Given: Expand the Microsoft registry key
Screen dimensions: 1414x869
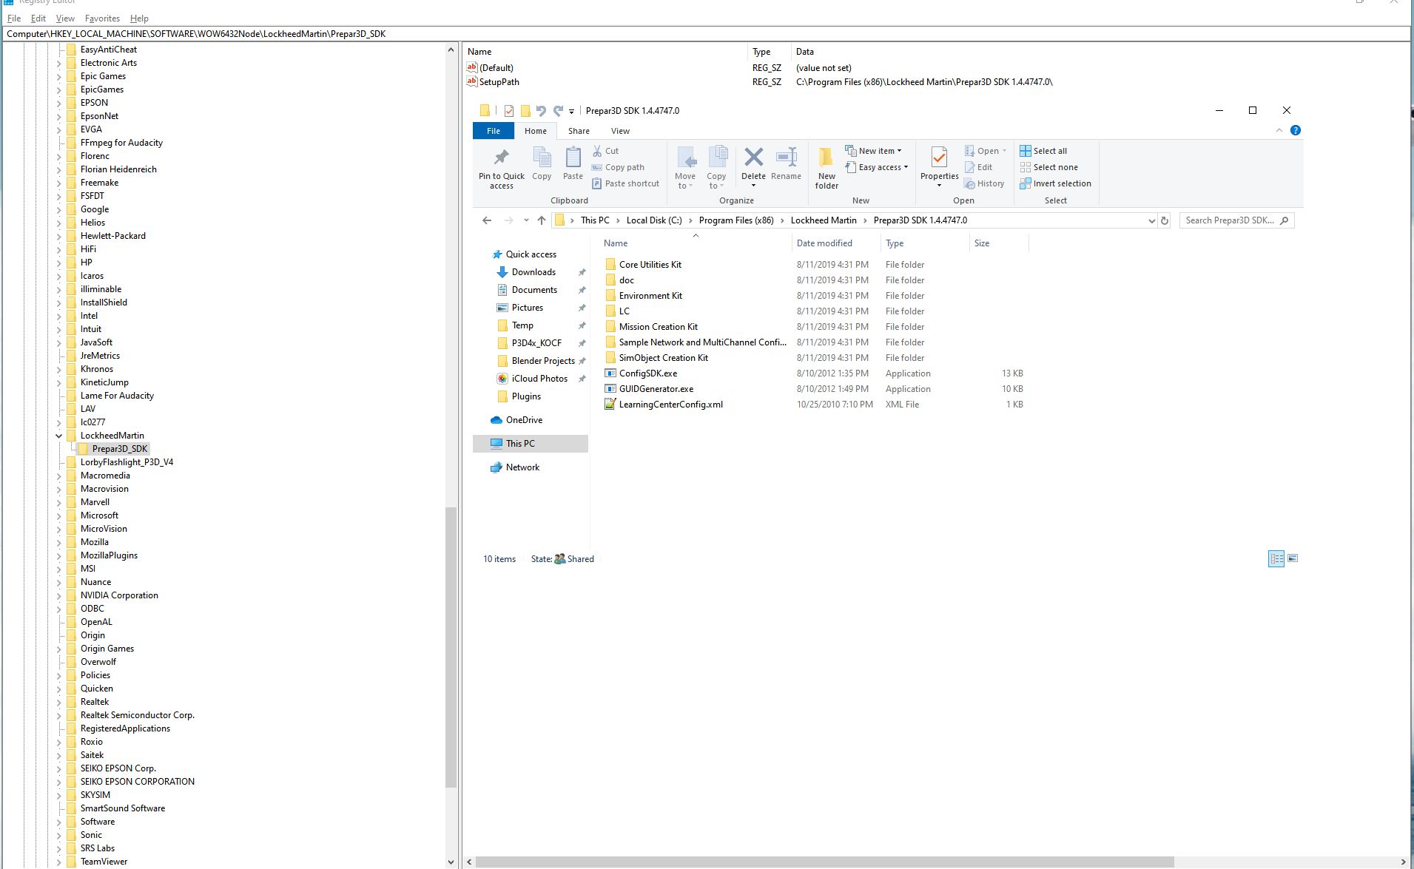Looking at the screenshot, I should point(59,515).
